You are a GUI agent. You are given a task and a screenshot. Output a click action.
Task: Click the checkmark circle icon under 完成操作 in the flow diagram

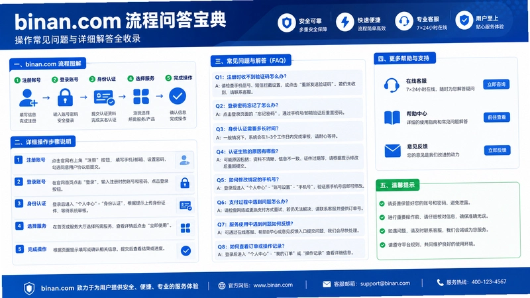coord(178,96)
